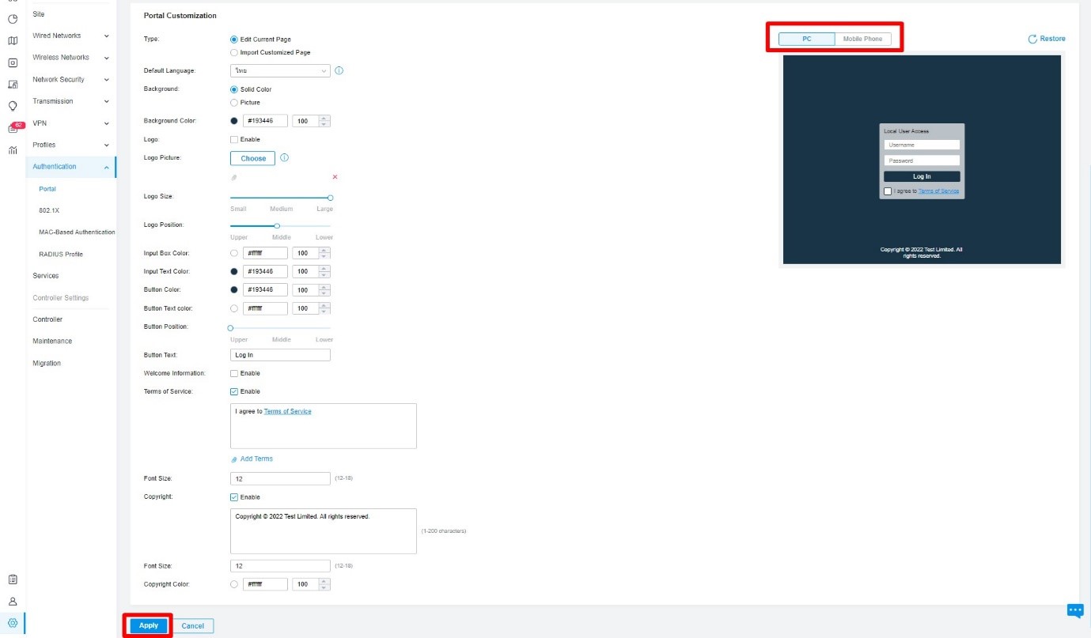Open the Account user icon

(13, 602)
